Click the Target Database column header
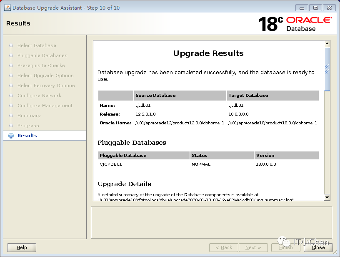The image size is (340, 257). pos(273,96)
